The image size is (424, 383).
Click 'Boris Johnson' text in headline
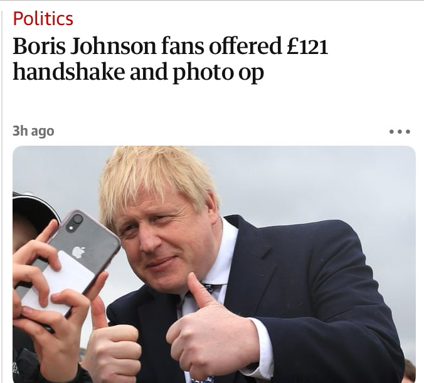[x=85, y=46]
